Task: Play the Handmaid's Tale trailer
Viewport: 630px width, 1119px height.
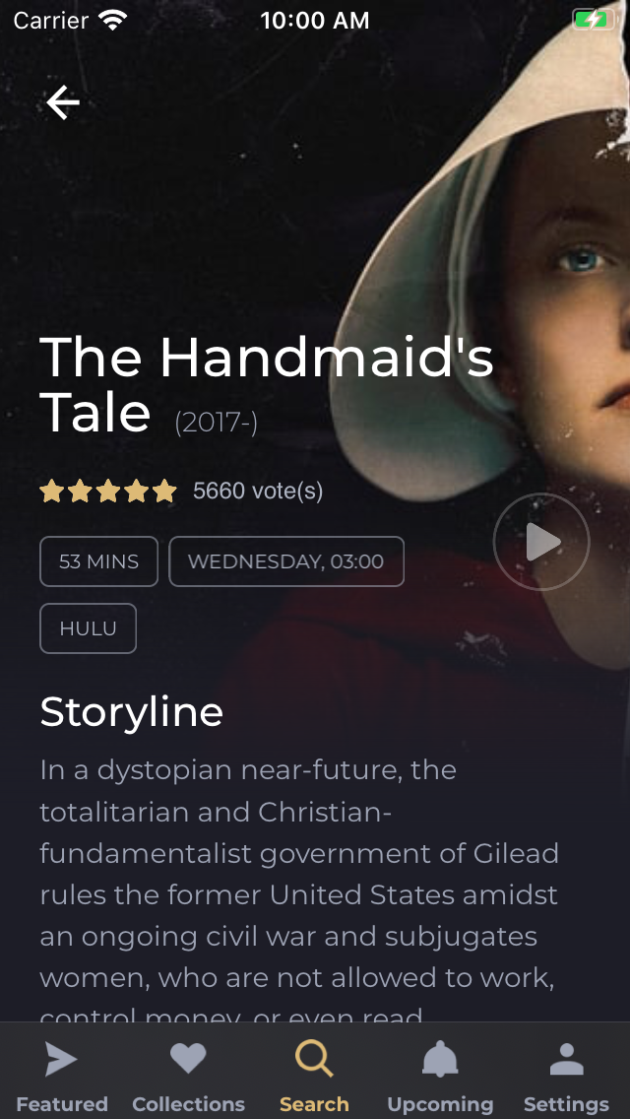Action: click(541, 542)
